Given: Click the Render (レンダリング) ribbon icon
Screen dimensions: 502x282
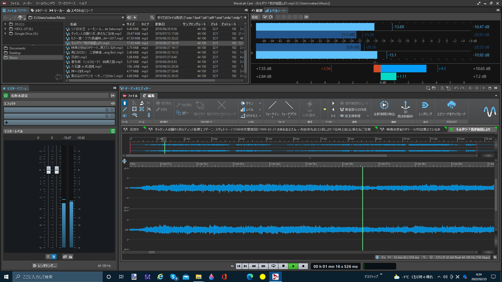Looking at the screenshot, I should tap(425, 108).
